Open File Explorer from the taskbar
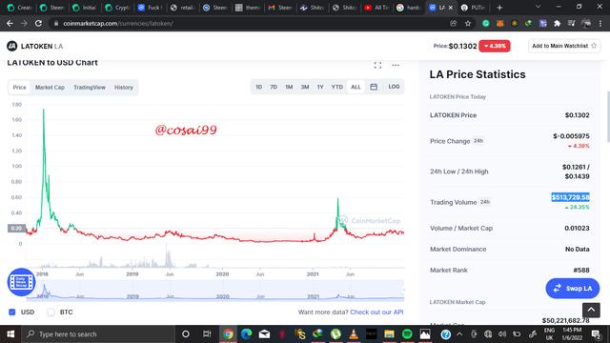This screenshot has height=343, width=610. coord(389,334)
